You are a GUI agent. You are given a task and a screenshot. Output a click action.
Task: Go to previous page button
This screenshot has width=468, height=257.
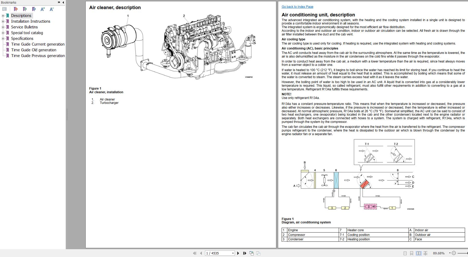[x=201, y=253]
